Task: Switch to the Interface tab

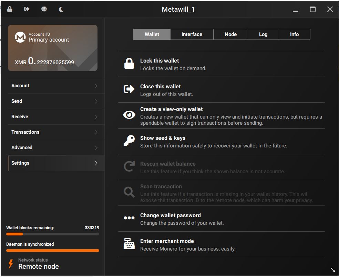Action: (x=192, y=34)
